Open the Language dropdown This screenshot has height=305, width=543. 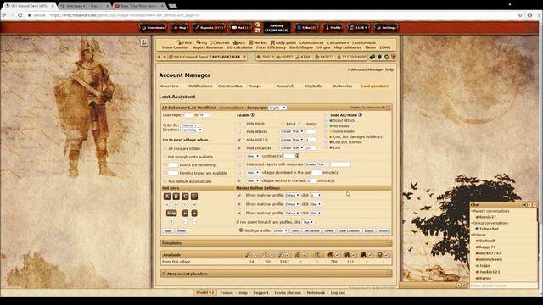click(x=277, y=108)
